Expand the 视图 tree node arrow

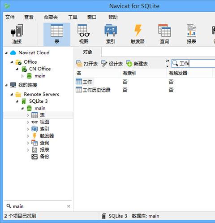click(x=28, y=122)
